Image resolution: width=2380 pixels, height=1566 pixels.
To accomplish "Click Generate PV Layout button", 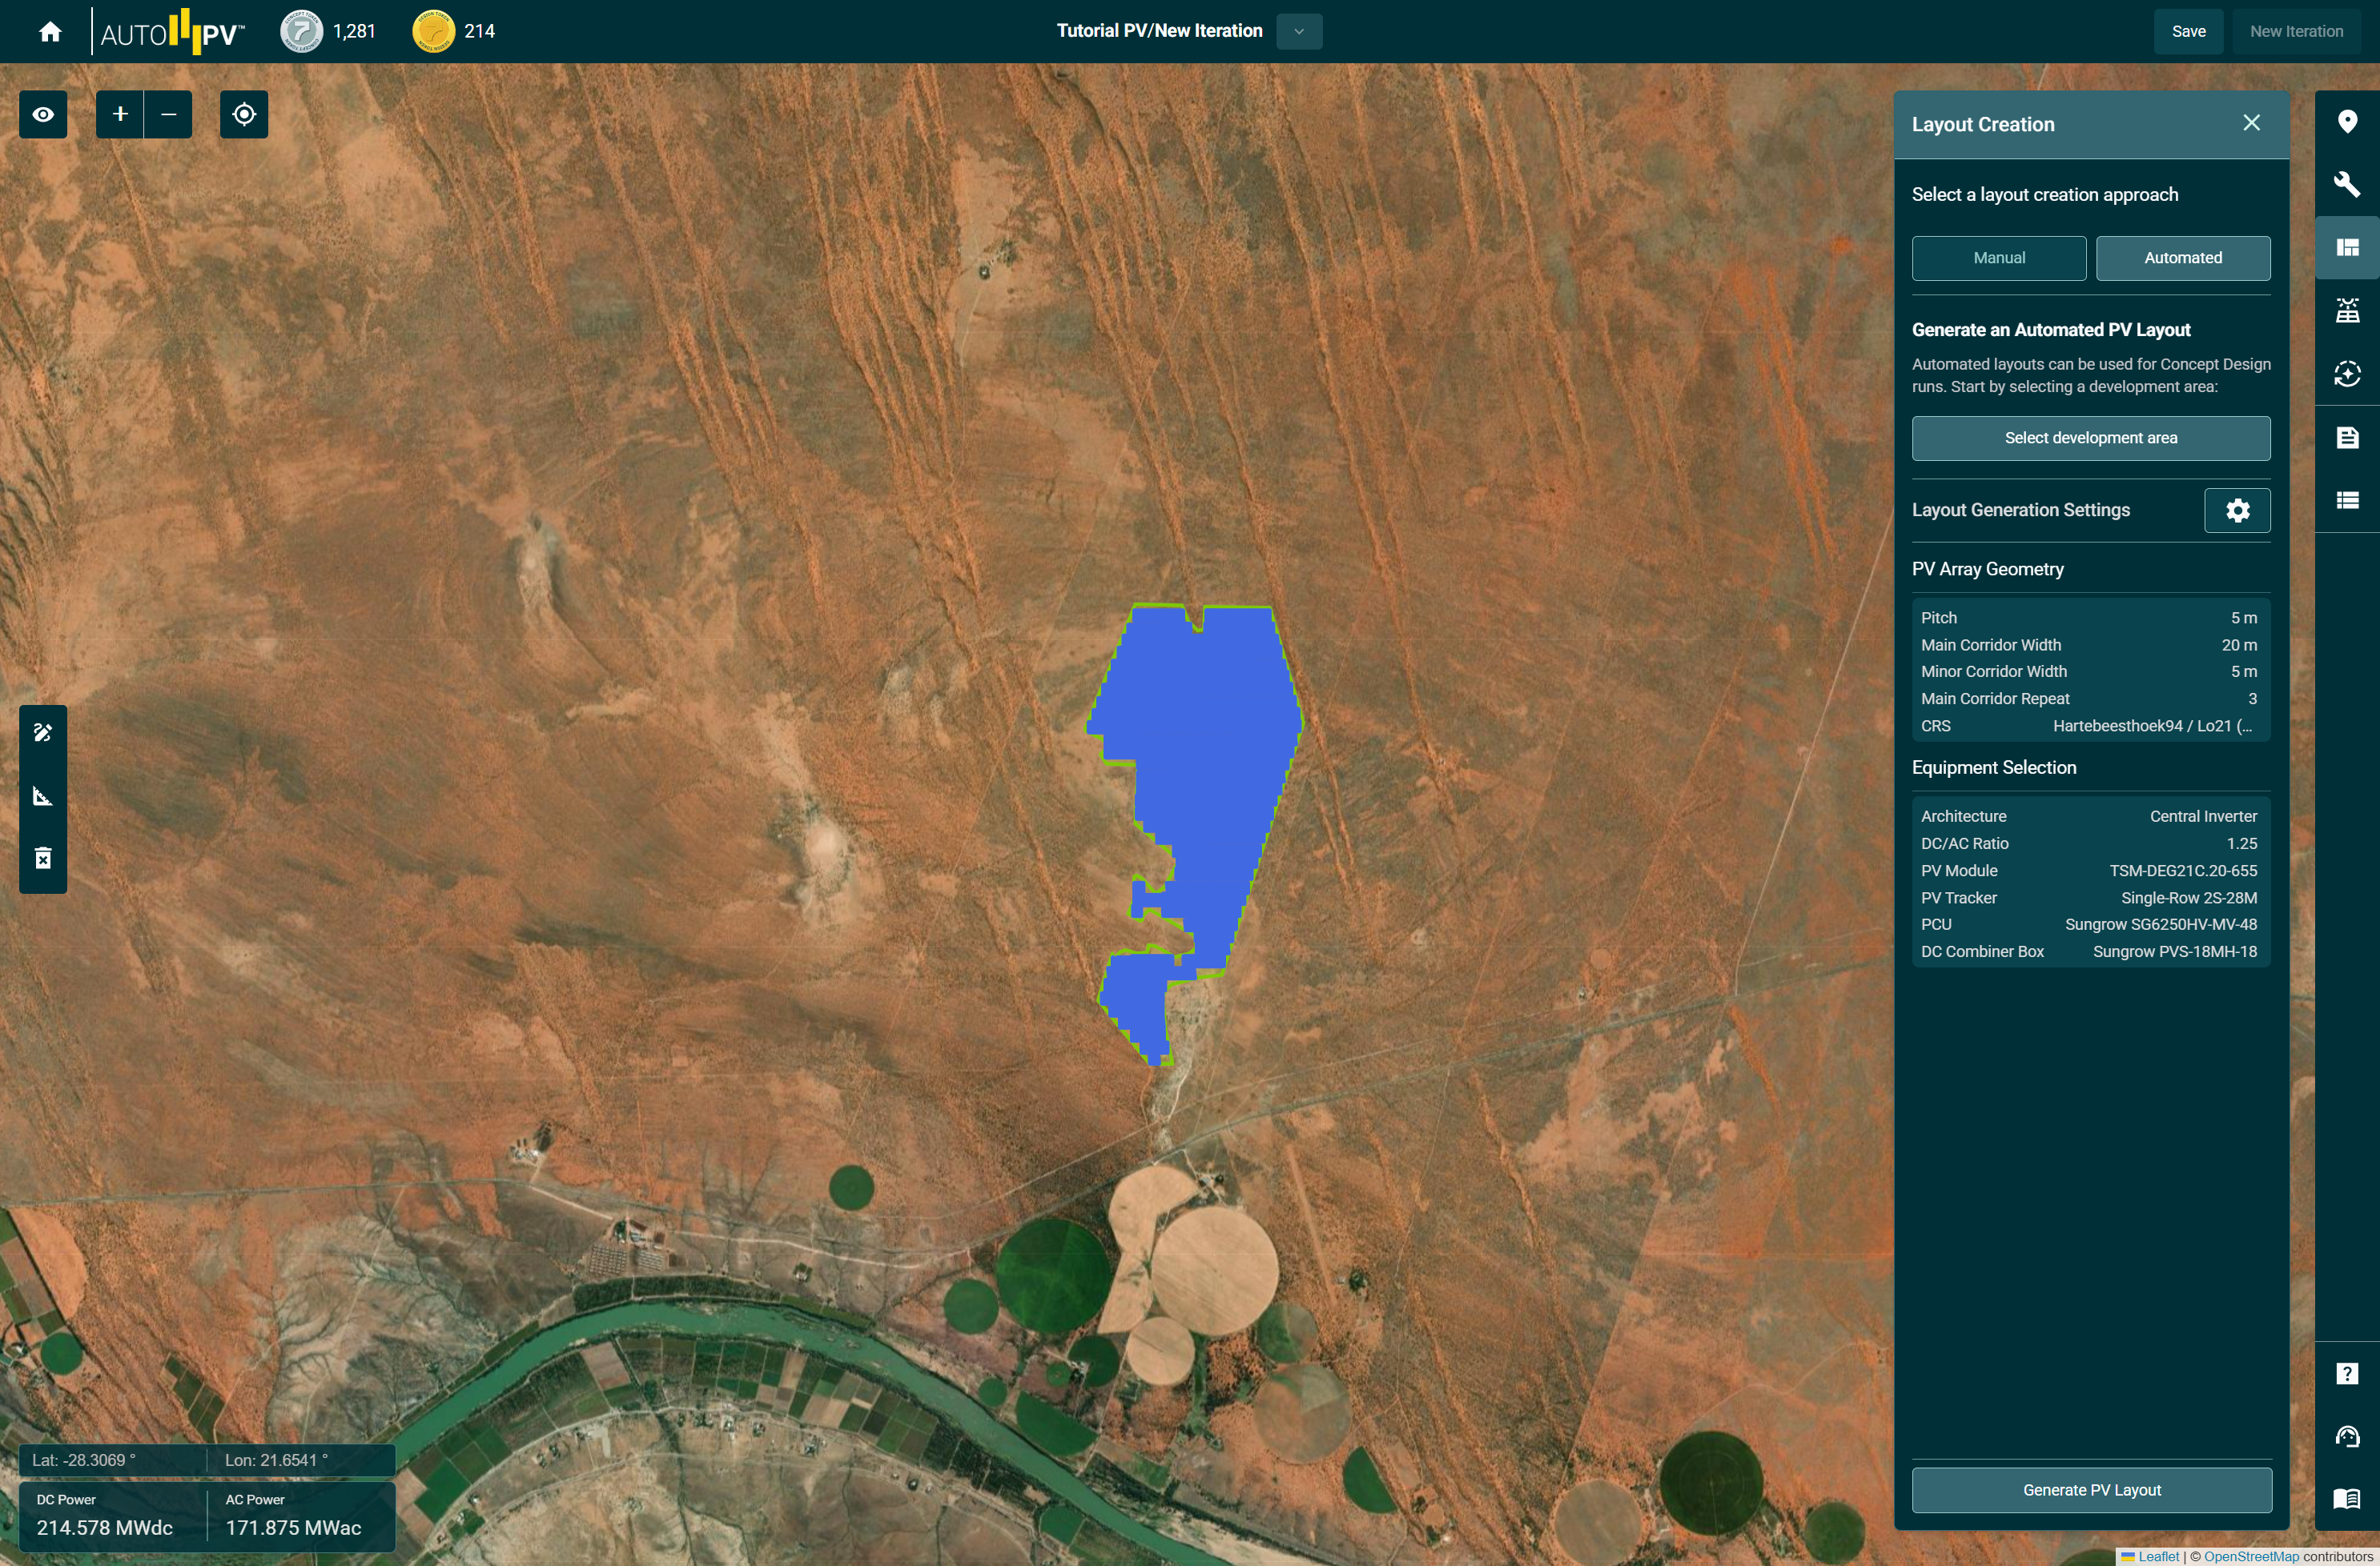I will [x=2091, y=1490].
